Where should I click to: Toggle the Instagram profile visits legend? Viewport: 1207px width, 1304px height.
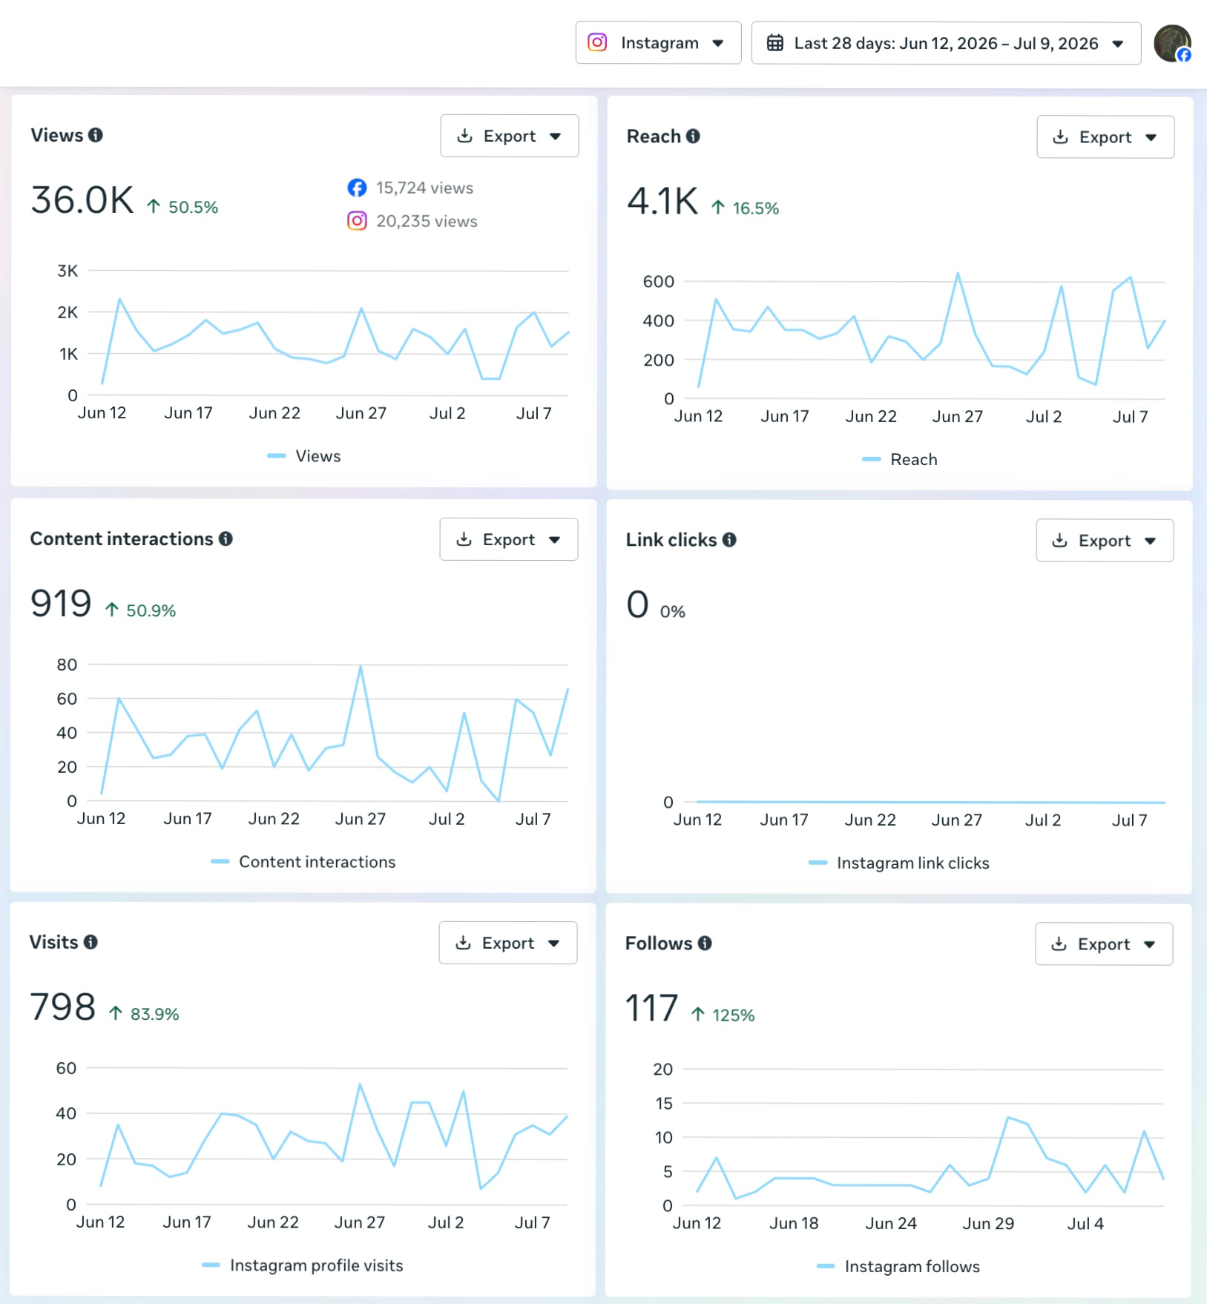(x=303, y=1265)
